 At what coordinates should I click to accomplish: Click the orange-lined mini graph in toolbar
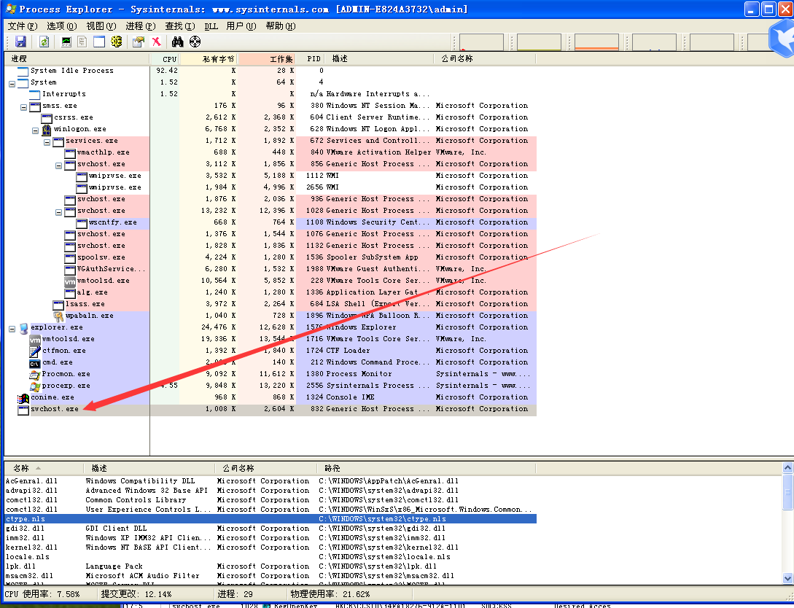pyautogui.click(x=596, y=42)
